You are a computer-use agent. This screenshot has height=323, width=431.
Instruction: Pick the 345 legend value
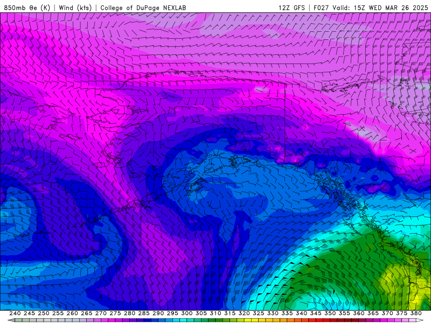click(316, 313)
